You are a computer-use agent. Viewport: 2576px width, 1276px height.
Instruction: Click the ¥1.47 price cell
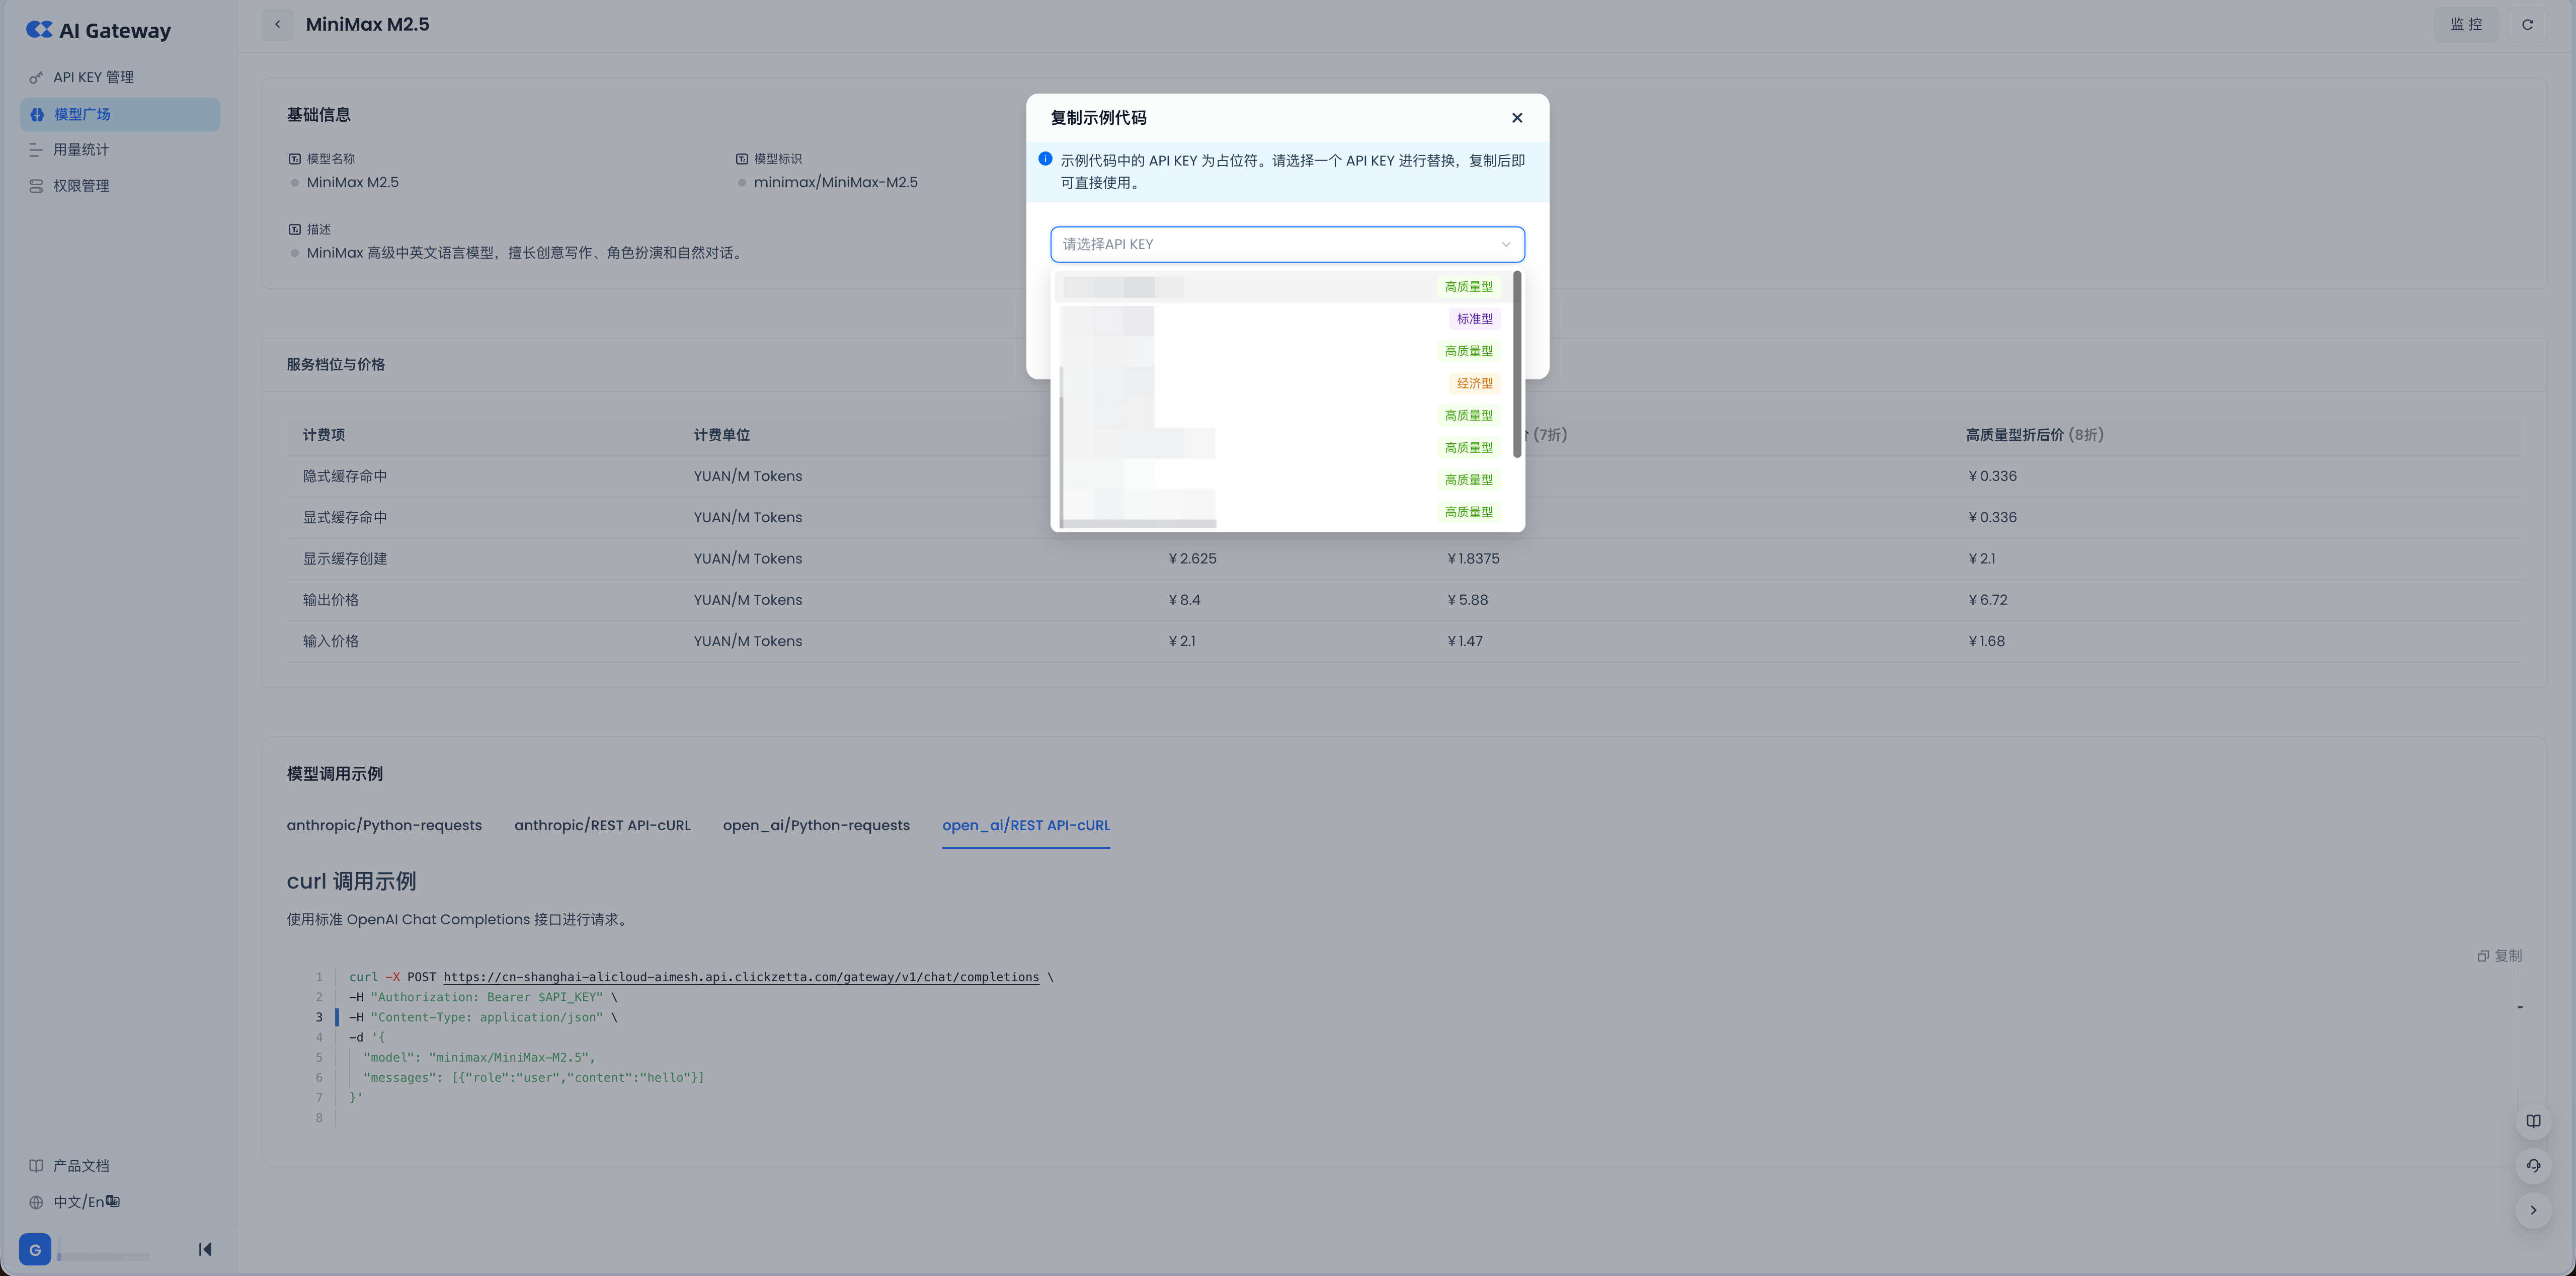coord(1464,641)
